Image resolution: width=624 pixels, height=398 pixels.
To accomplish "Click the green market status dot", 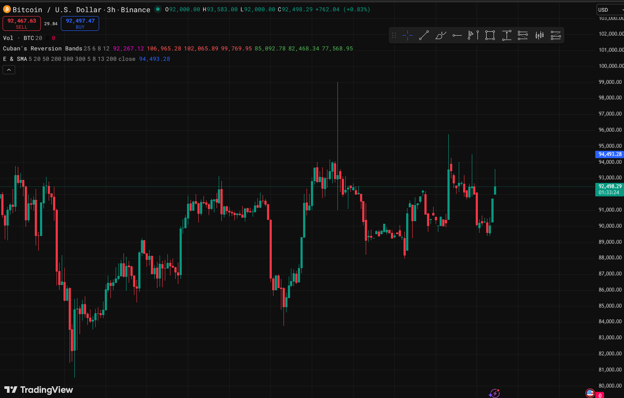I will (158, 9).
